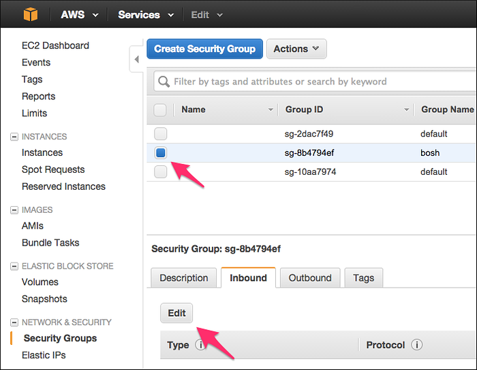Collapse the INSTANCES section minus icon

tap(14, 137)
